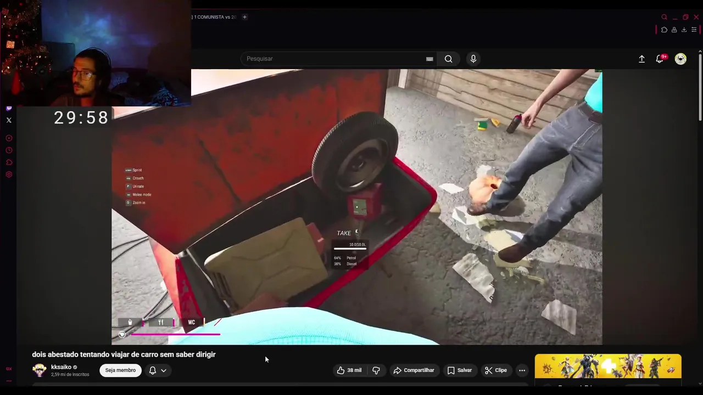Open the game banner ad thumbnail
Screen dimensions: 703x395
pyautogui.click(x=608, y=366)
